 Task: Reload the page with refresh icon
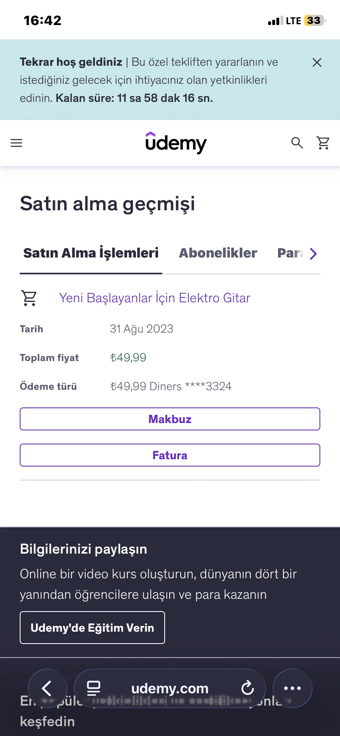(x=248, y=688)
